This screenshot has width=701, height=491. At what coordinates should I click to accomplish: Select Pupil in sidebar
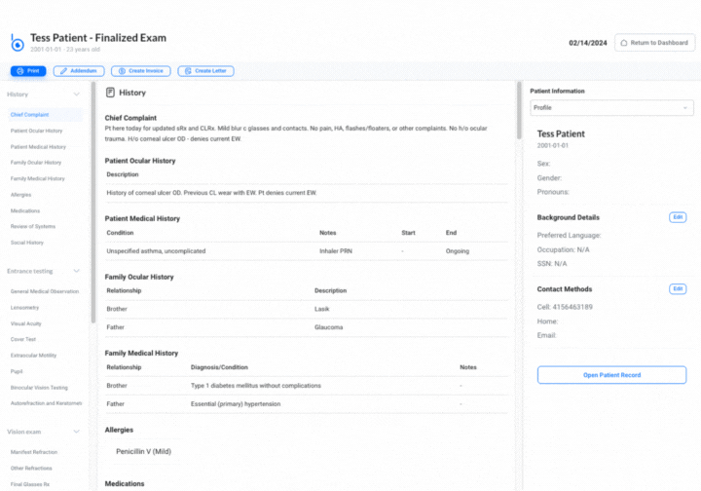pyautogui.click(x=17, y=371)
